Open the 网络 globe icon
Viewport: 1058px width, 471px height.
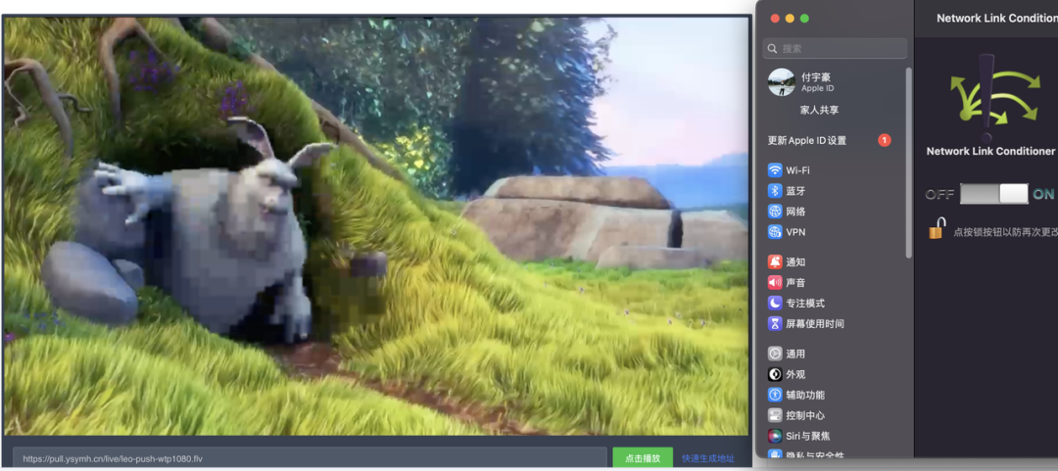[775, 212]
